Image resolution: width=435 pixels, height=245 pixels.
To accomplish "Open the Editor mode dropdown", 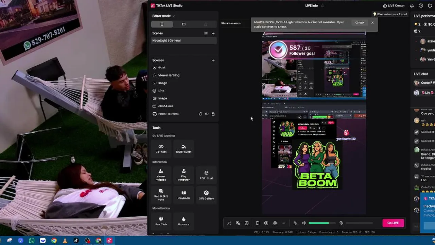I will pyautogui.click(x=163, y=16).
